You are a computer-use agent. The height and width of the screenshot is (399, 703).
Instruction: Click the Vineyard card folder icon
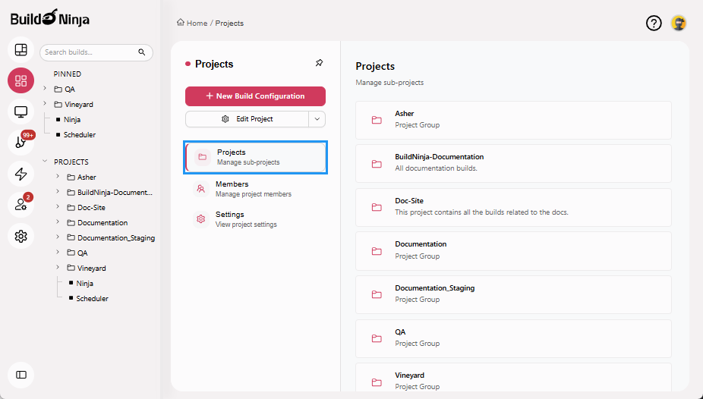click(x=377, y=382)
